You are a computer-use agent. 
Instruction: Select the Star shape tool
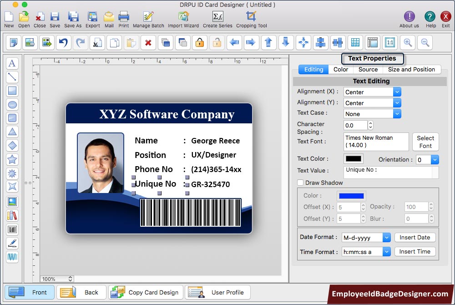(12, 159)
